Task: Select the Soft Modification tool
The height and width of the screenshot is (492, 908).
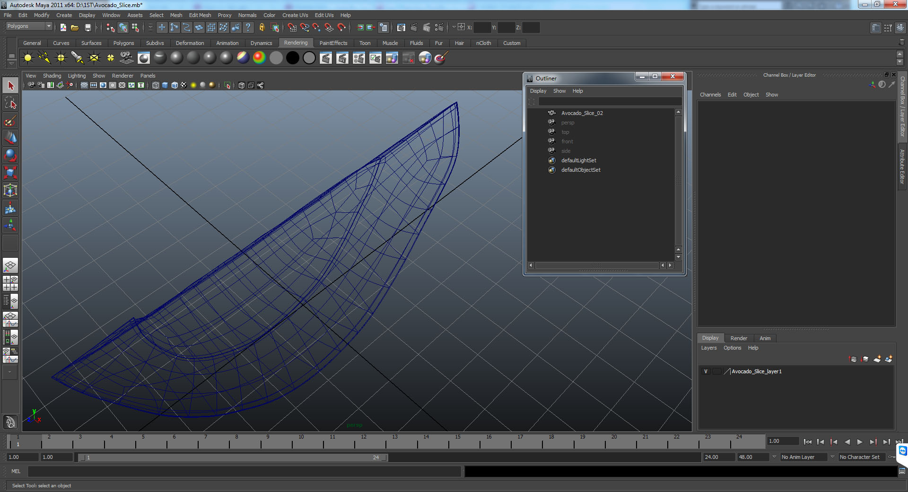Action: pos(10,208)
